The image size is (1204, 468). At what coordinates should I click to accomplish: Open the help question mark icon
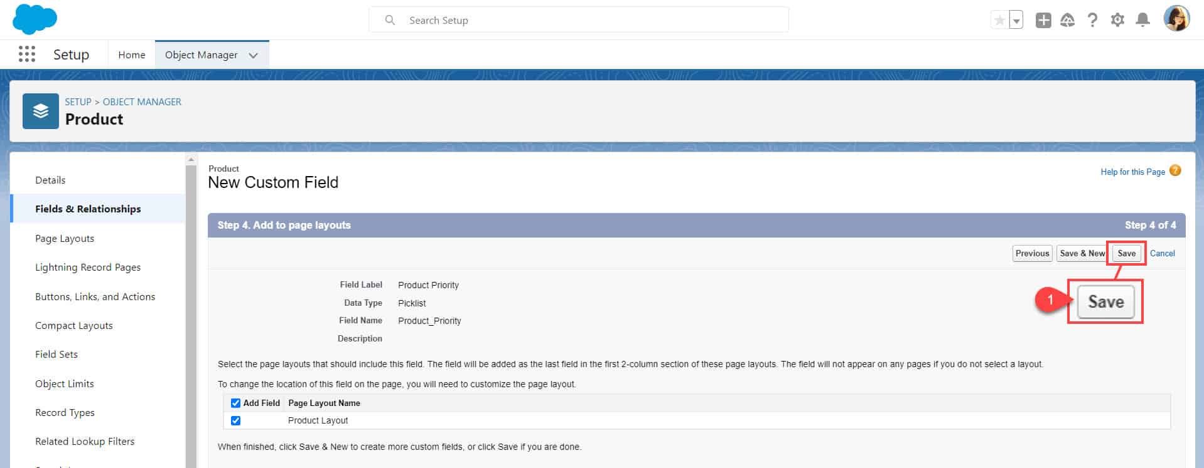pos(1092,20)
